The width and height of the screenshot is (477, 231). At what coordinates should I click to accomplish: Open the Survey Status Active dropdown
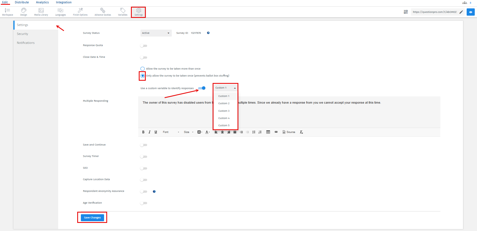coord(156,33)
